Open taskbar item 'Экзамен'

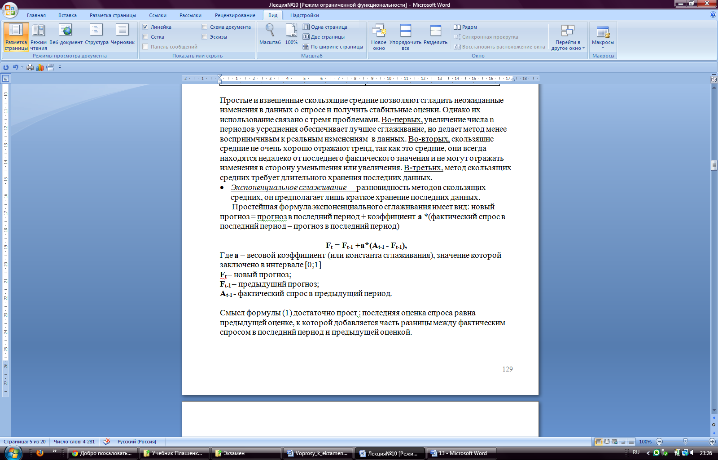(x=246, y=453)
